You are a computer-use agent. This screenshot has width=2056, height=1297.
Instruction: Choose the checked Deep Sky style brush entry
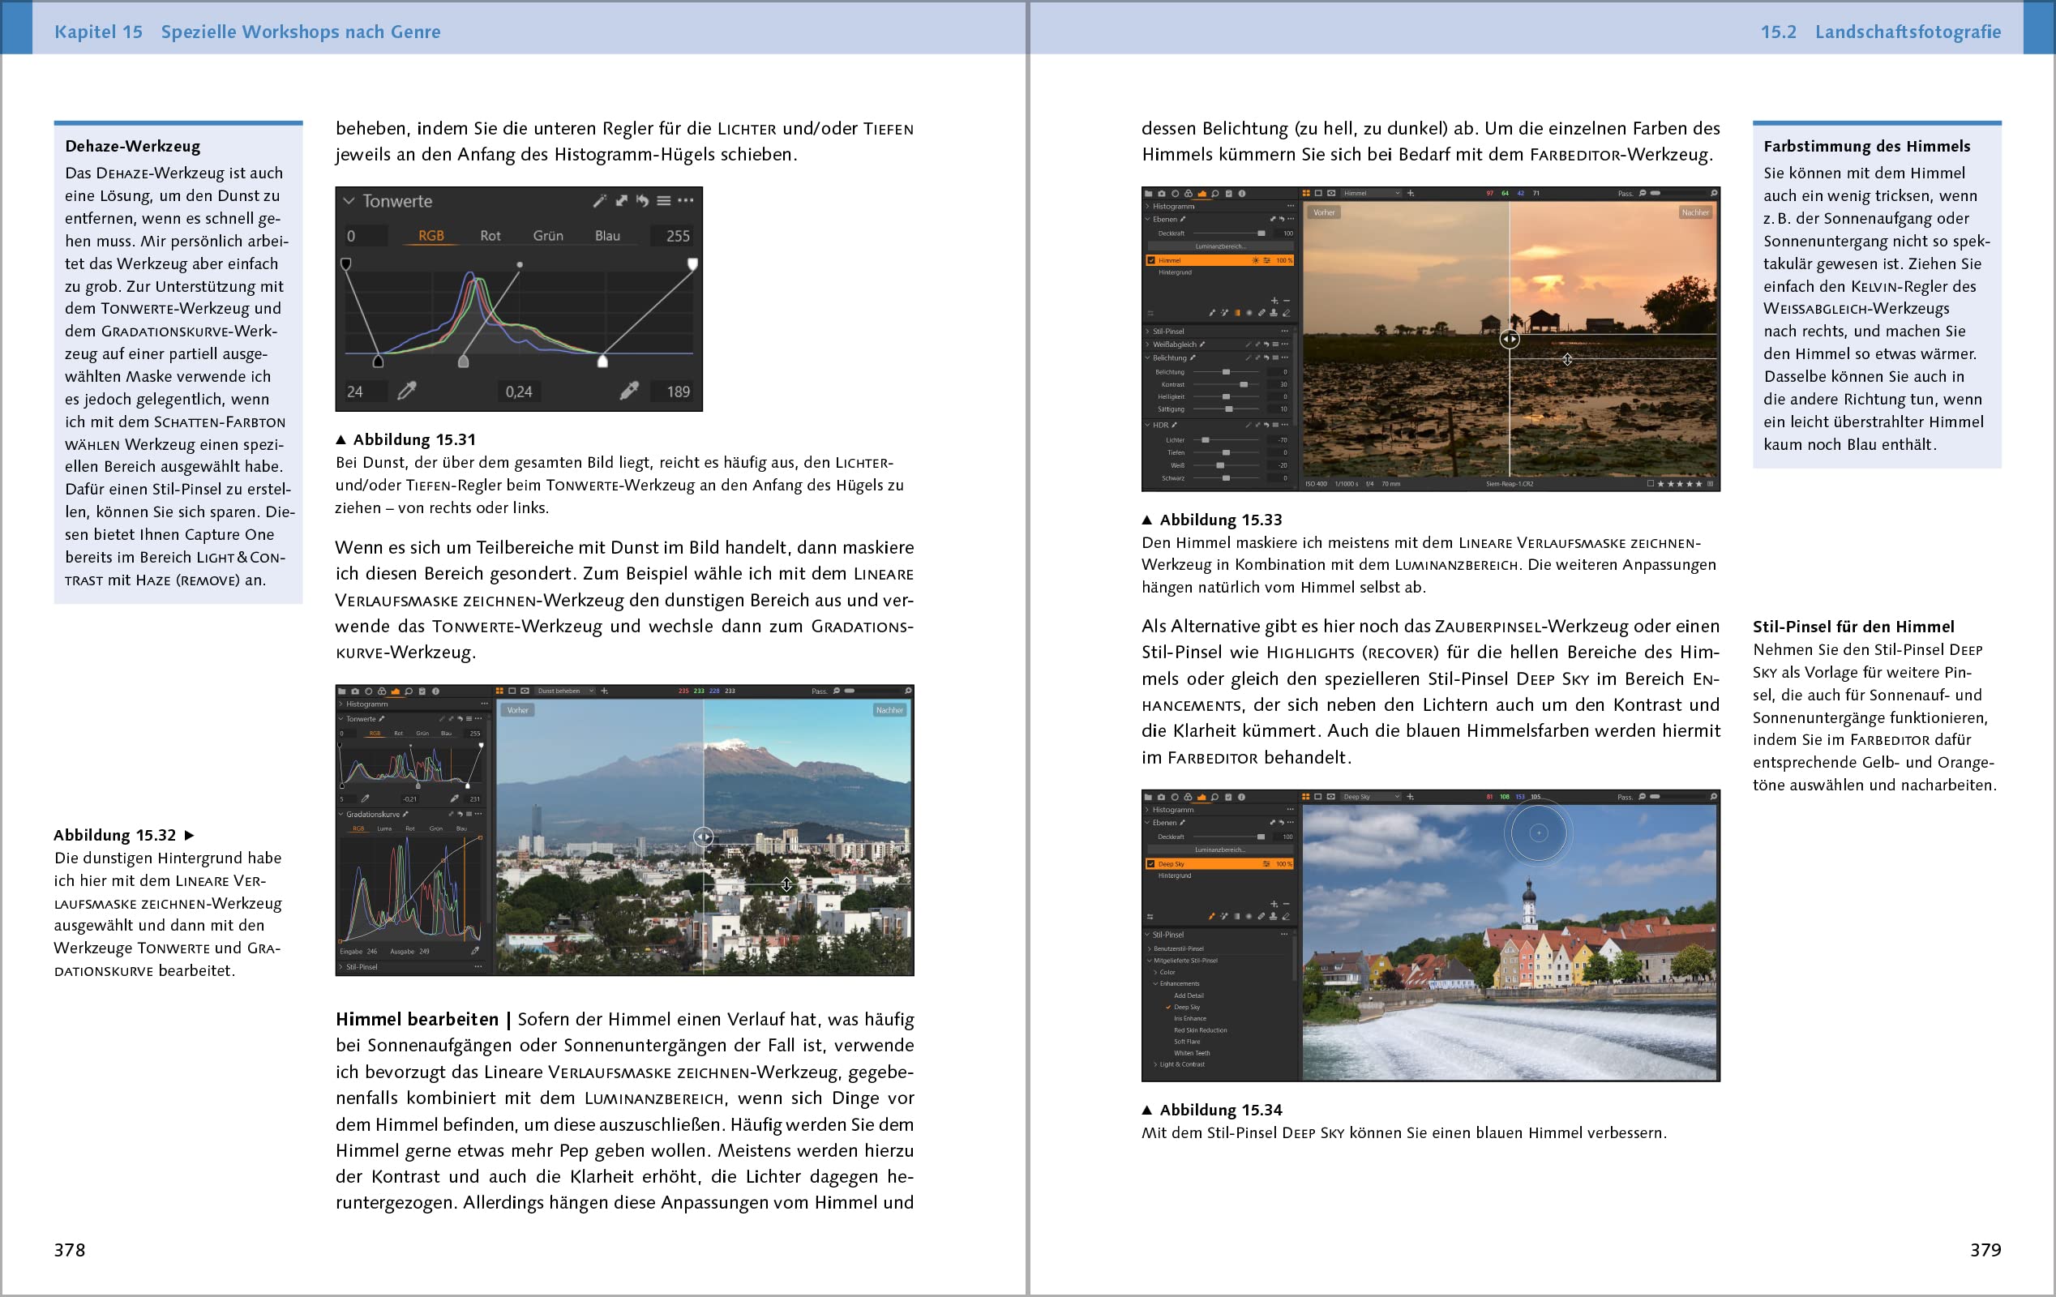click(1187, 1008)
